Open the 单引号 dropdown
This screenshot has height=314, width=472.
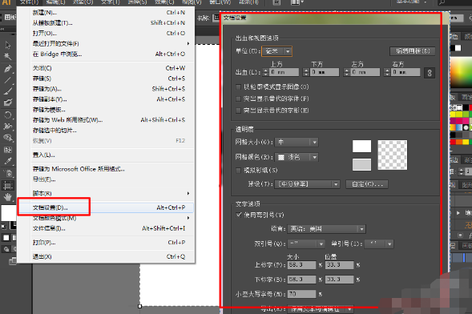(x=379, y=244)
